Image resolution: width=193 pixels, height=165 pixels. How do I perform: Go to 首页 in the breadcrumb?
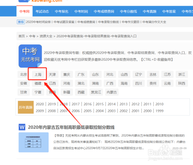click(22, 36)
